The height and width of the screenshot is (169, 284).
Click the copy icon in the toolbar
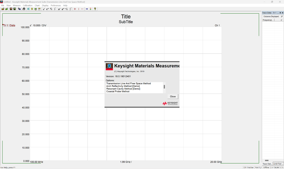(x=19, y=9)
